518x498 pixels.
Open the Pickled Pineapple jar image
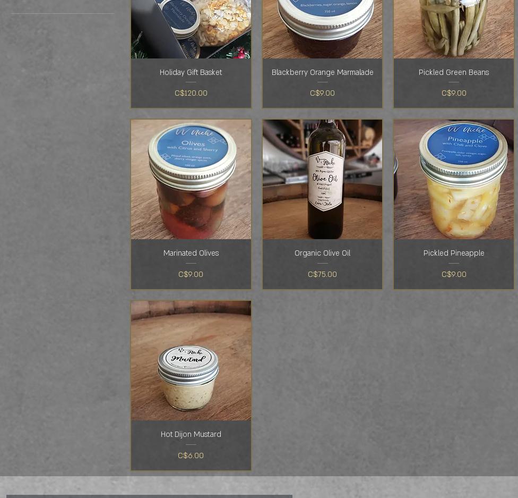(454, 179)
